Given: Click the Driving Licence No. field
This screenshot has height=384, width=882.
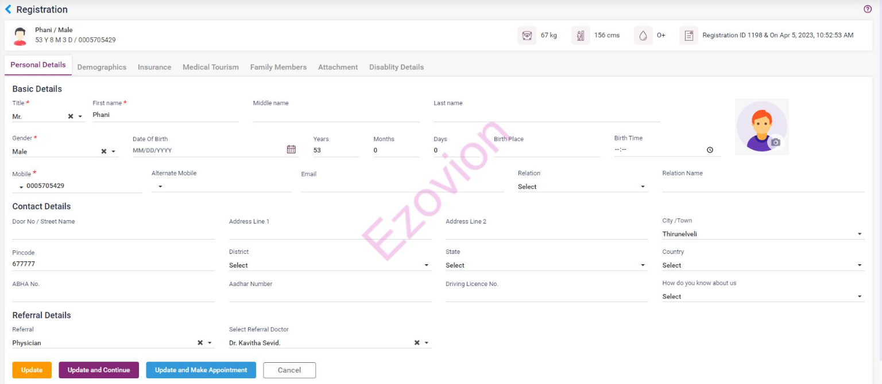Looking at the screenshot, I should [x=547, y=295].
